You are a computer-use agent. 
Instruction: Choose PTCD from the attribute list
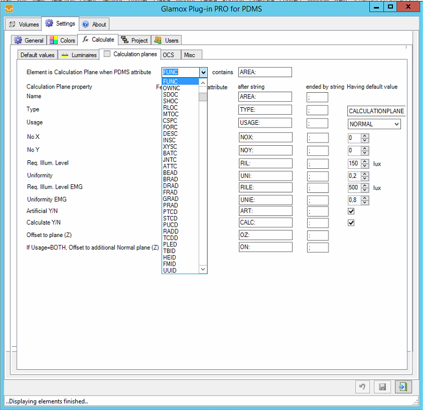(180, 212)
